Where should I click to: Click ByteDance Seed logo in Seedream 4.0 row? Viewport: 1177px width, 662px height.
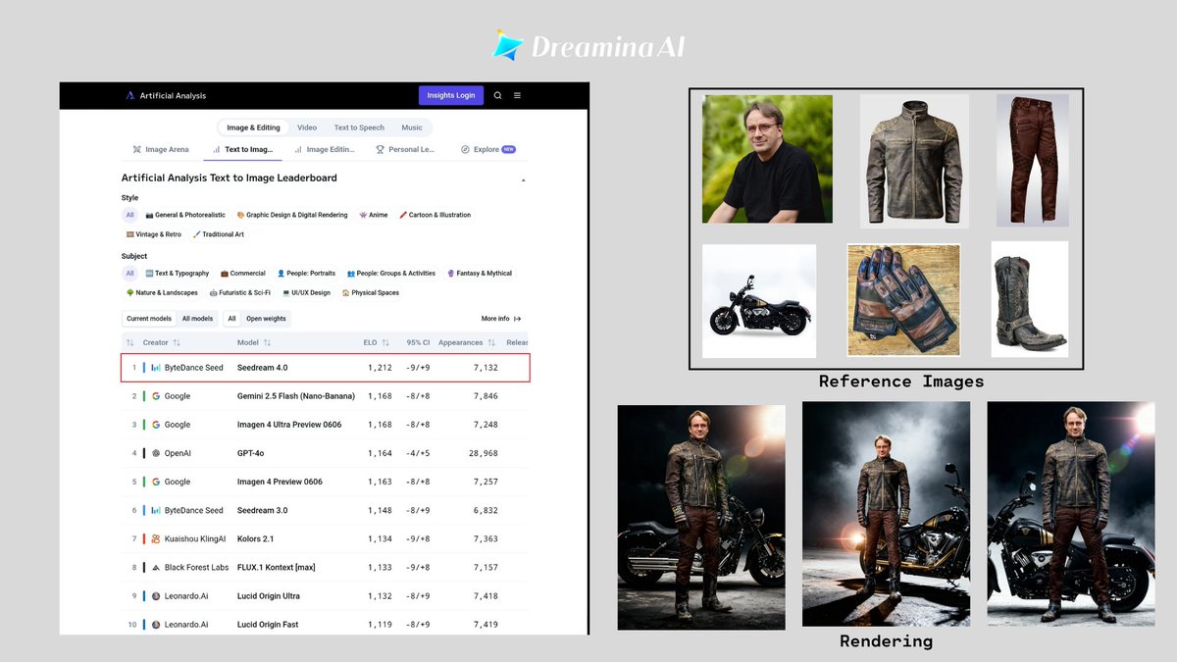coord(156,368)
